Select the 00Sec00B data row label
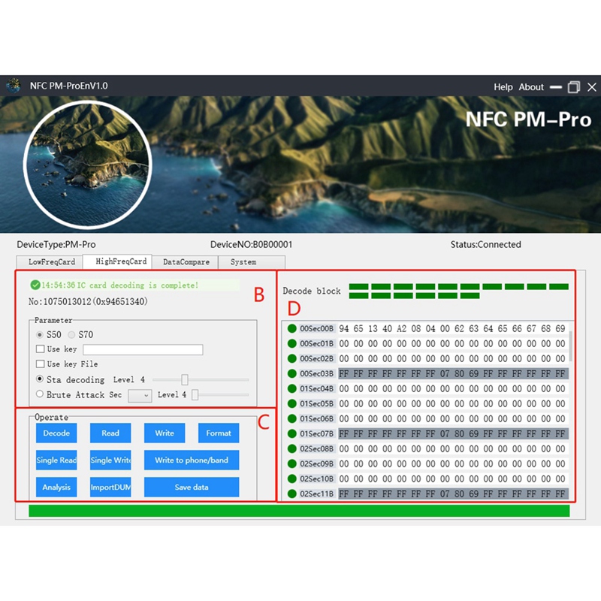This screenshot has height=601, width=601. pyautogui.click(x=316, y=328)
